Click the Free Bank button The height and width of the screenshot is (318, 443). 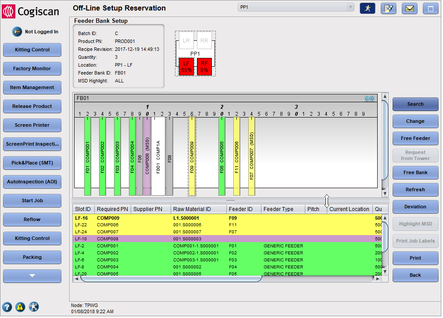coord(415,172)
